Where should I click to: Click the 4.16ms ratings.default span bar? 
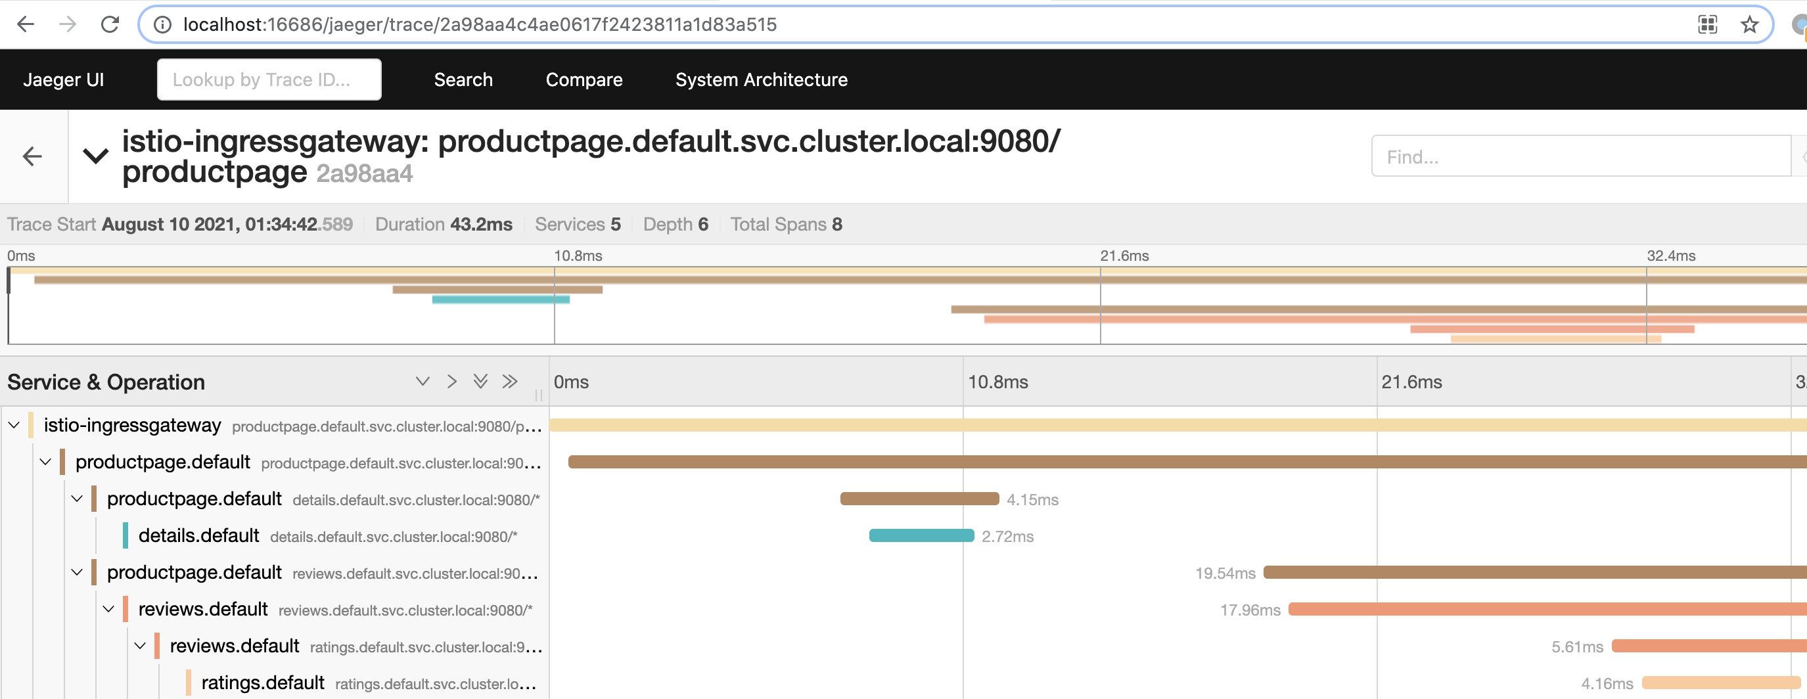[1722, 683]
